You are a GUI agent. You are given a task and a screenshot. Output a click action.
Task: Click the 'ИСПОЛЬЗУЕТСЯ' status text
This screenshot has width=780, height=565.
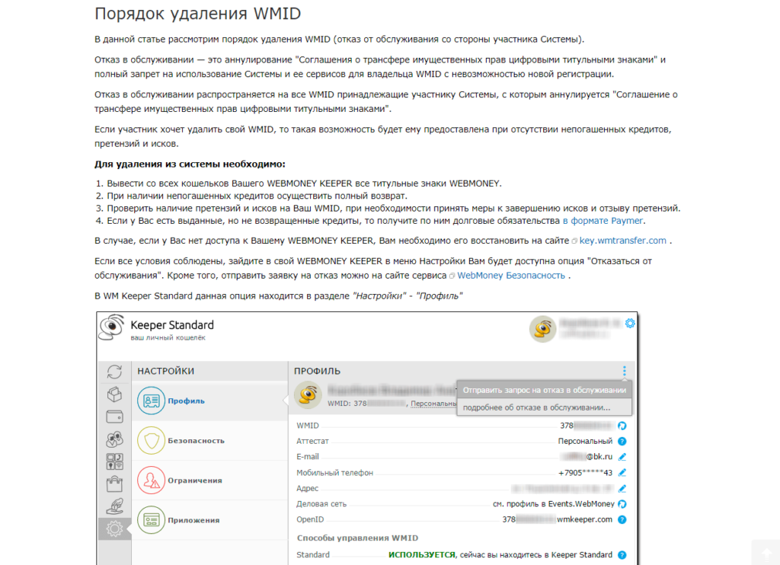(x=421, y=555)
